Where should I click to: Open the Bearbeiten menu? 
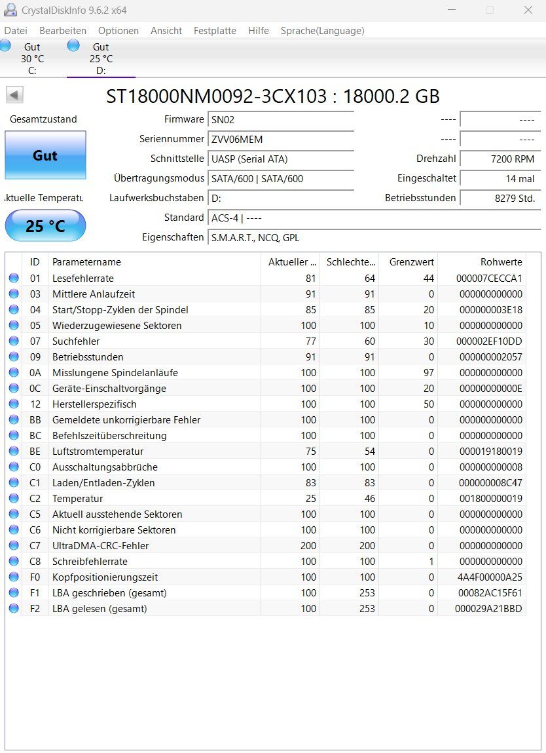63,31
